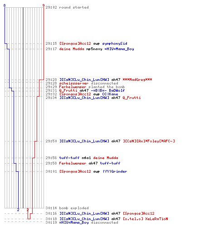Select the 29:58 timestamp

(x=51, y=163)
